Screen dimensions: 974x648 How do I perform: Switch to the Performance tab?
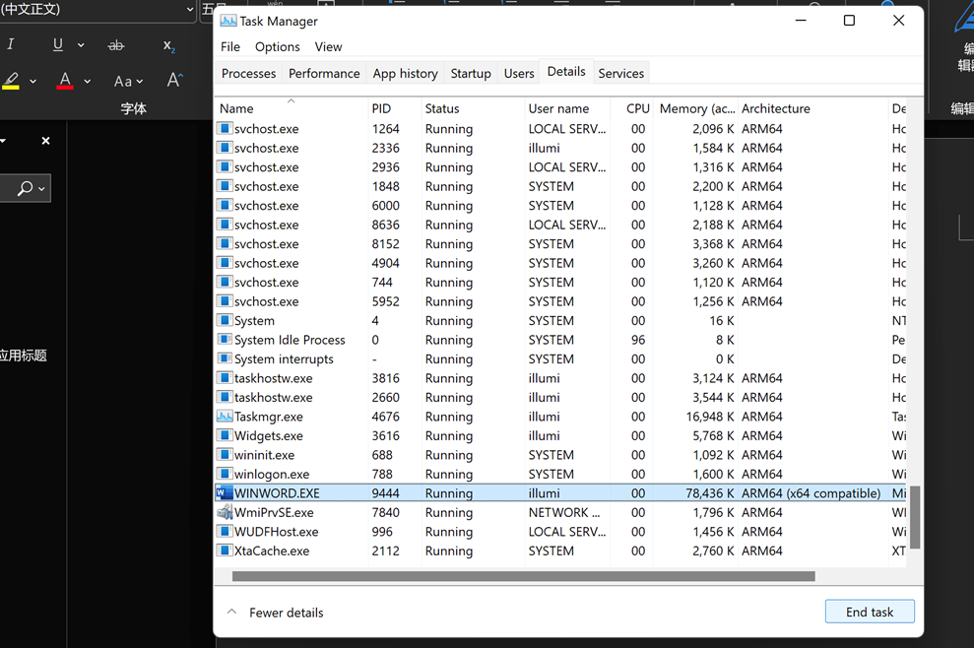324,73
